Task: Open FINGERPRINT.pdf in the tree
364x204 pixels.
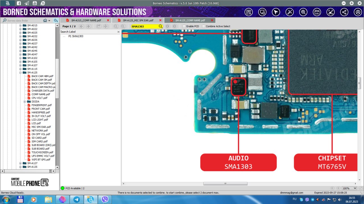Action: pyautogui.click(x=42, y=105)
